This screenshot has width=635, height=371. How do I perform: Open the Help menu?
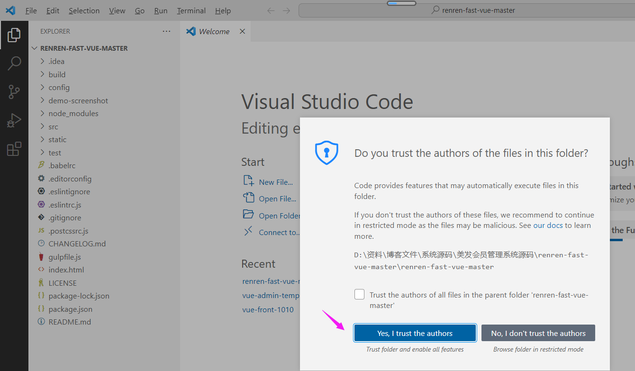coord(223,10)
